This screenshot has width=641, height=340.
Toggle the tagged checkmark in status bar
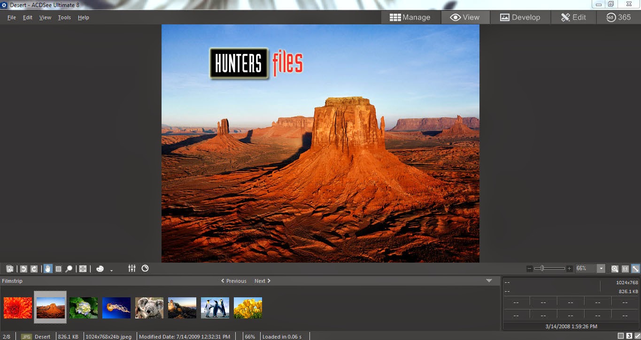pos(637,336)
